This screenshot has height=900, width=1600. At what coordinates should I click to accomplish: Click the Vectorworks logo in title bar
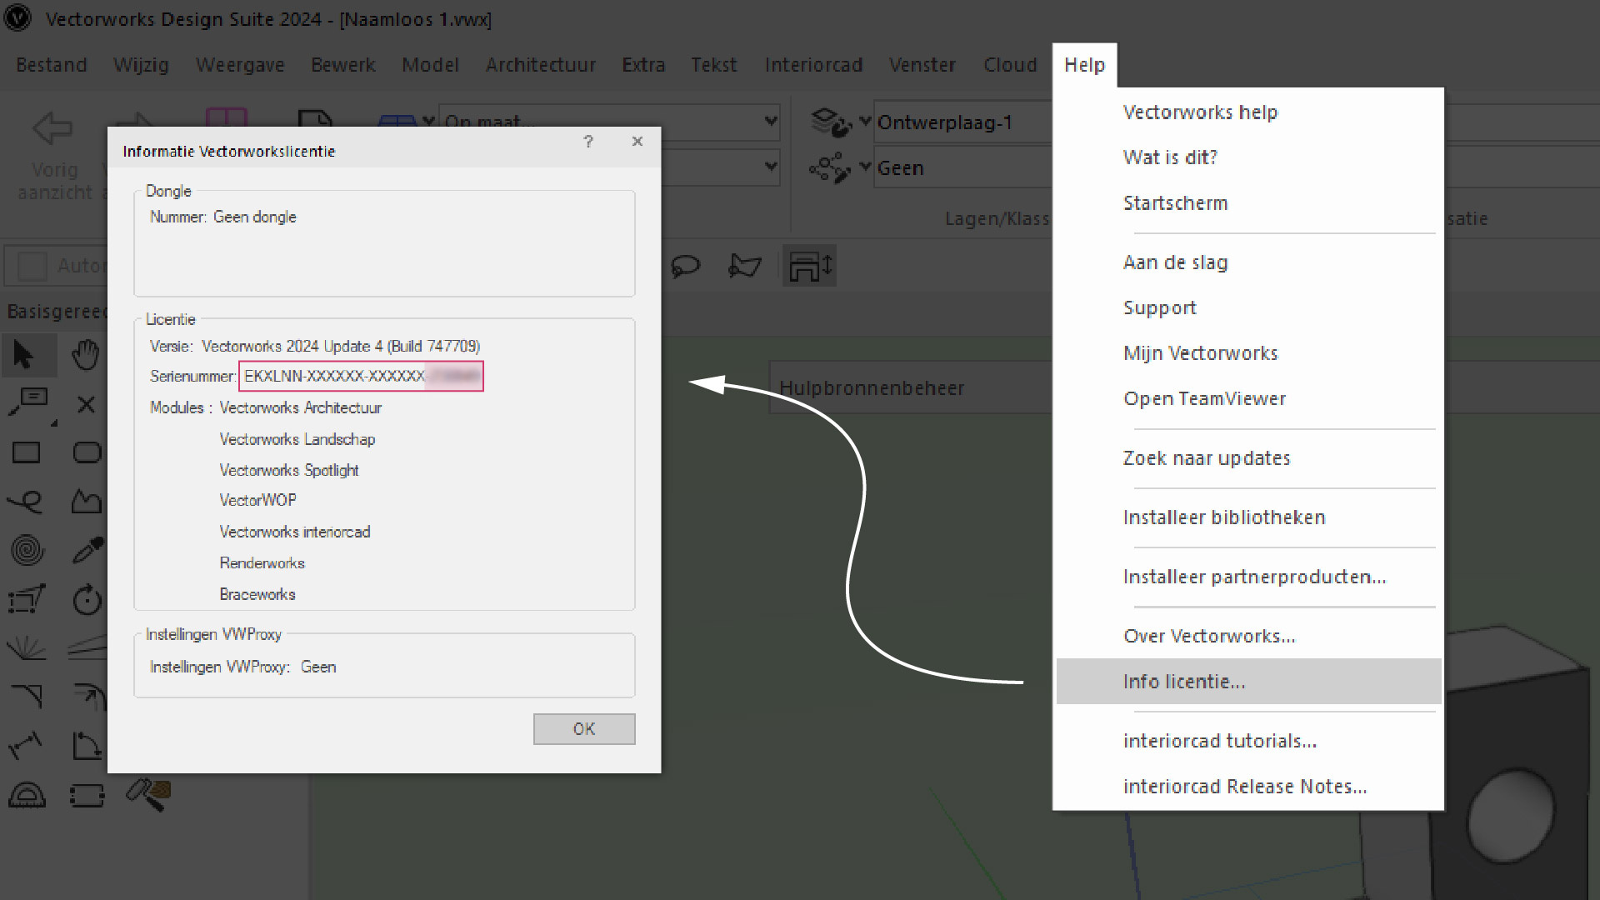point(17,18)
